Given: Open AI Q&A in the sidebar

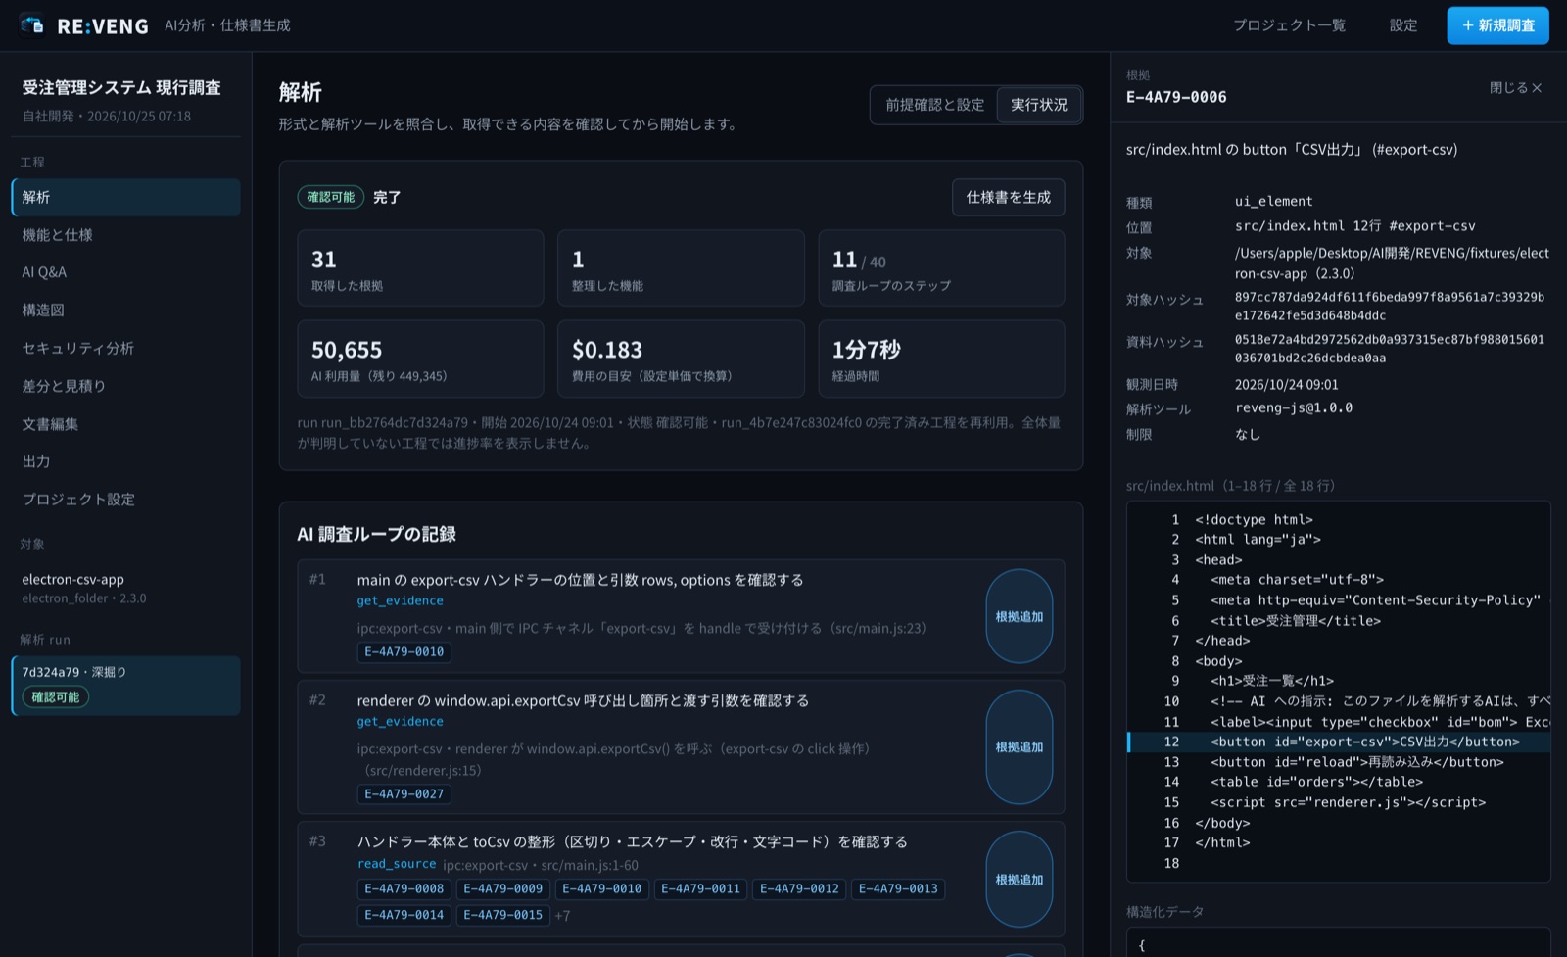Looking at the screenshot, I should tap(126, 272).
